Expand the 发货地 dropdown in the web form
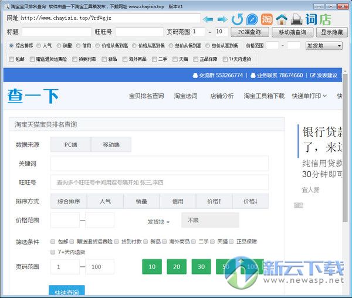 (158, 222)
